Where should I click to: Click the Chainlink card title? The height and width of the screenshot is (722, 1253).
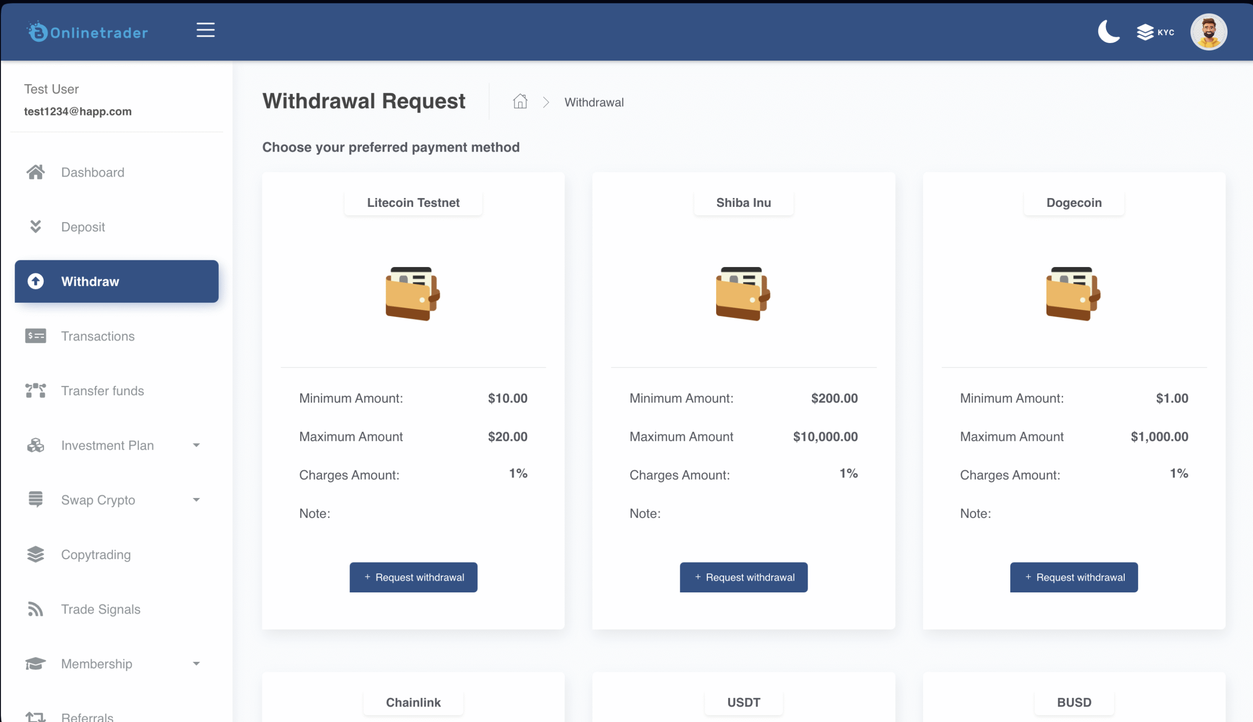pyautogui.click(x=413, y=702)
